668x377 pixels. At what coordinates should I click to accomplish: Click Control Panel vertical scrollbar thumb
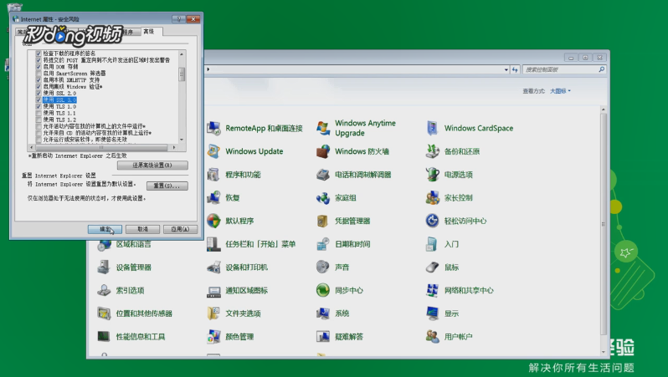pos(604,224)
